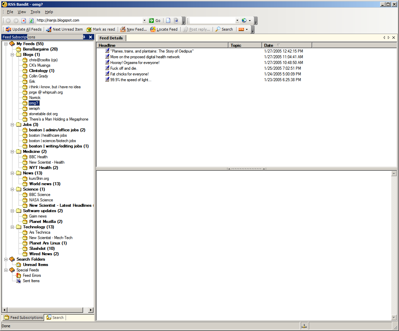Click the 'Fat chicks for everyone!' headline
399x331 pixels.
point(130,74)
